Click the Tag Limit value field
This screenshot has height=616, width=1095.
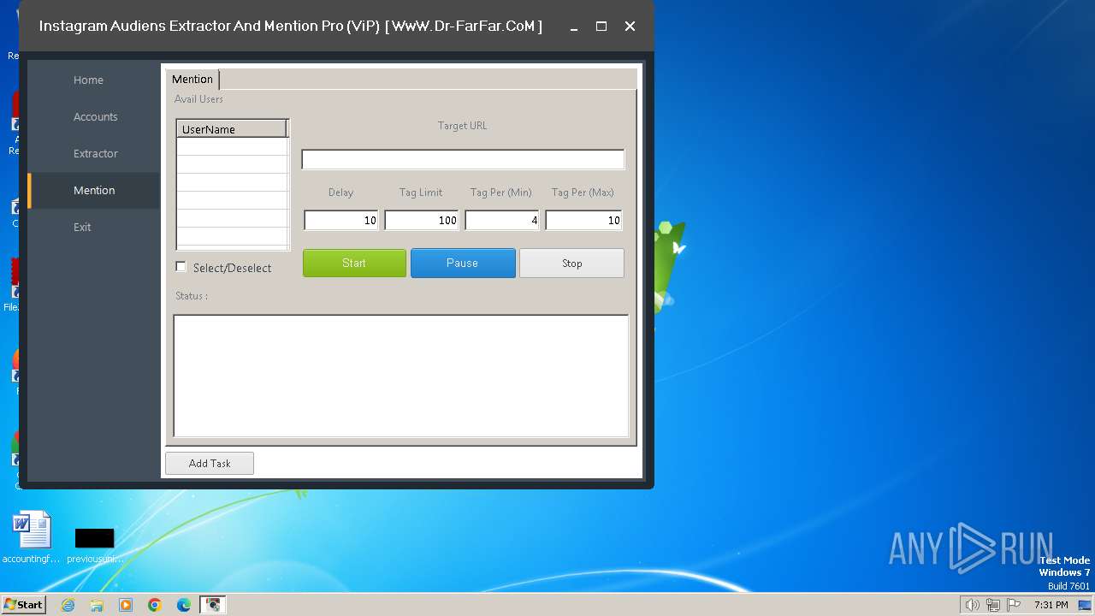(x=422, y=220)
